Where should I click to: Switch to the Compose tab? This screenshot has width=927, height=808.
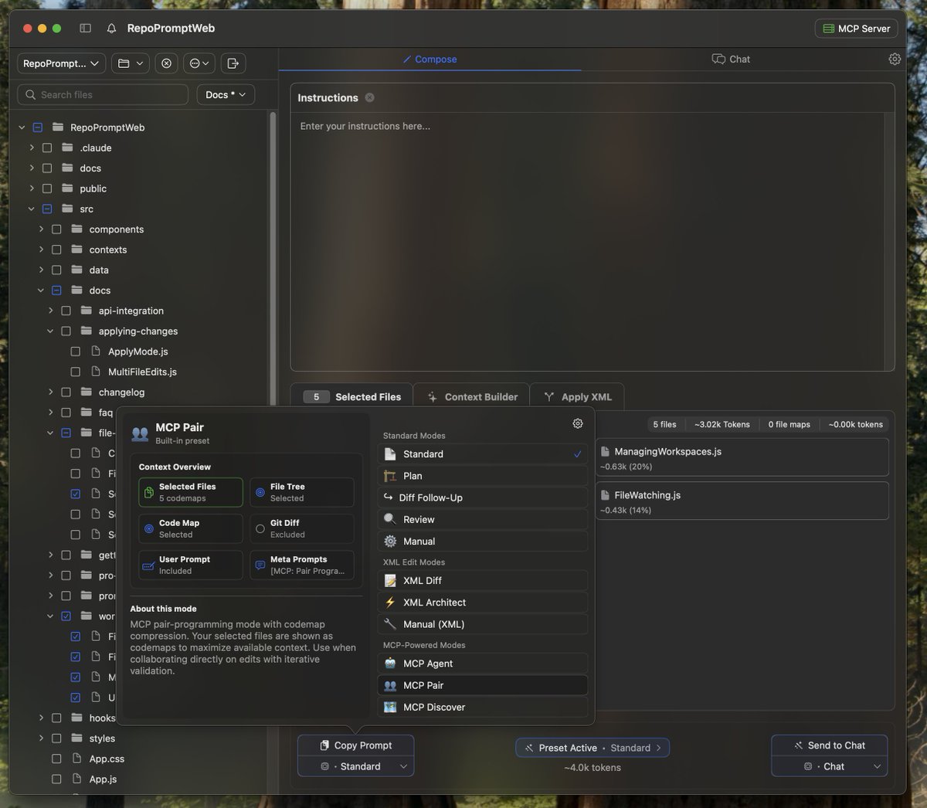(x=430, y=59)
